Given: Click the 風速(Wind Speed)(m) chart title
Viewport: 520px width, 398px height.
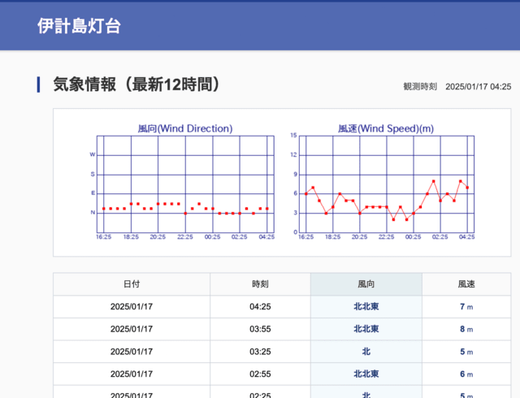Looking at the screenshot, I should coord(386,128).
